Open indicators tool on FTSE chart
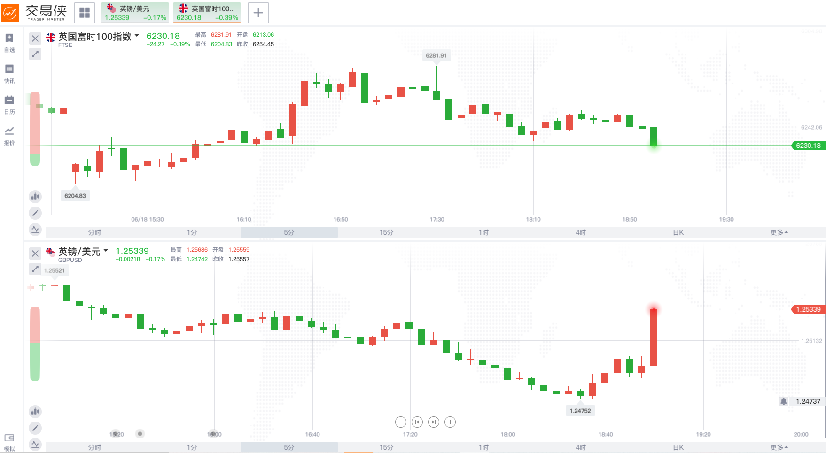Screen dimensions: 826x453 point(35,230)
